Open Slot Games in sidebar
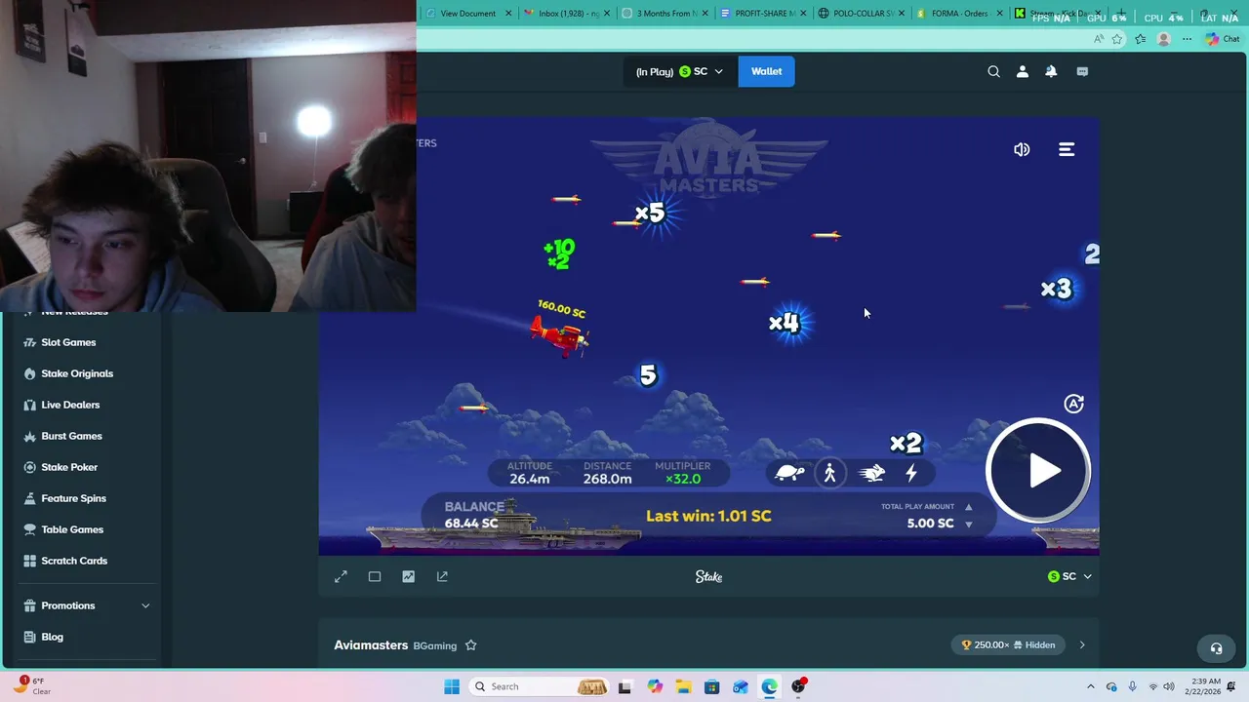Viewport: 1249px width, 702px height. (x=68, y=342)
